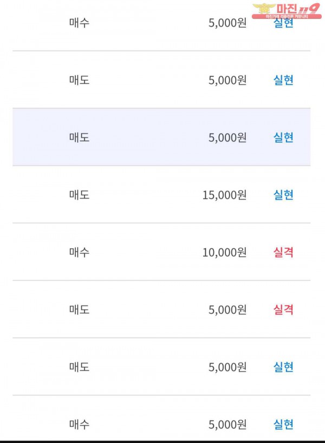Viewport: 325px width, 443px height.
Task: Select the 15,000원 amount
Action: pos(224,195)
